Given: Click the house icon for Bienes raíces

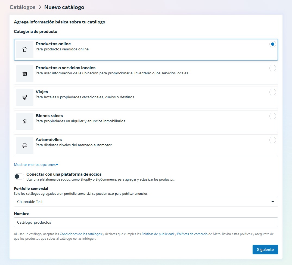Looking at the screenshot, I should [x=24, y=121].
